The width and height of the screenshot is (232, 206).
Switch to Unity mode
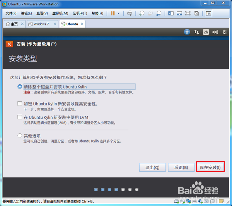click(x=196, y=13)
